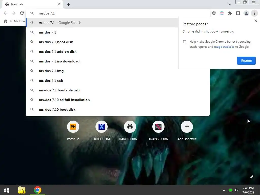Choose 'ms-dos 7.1 bootable usb' suggestion
Viewport: 260px width, 195px height.
coord(118,90)
